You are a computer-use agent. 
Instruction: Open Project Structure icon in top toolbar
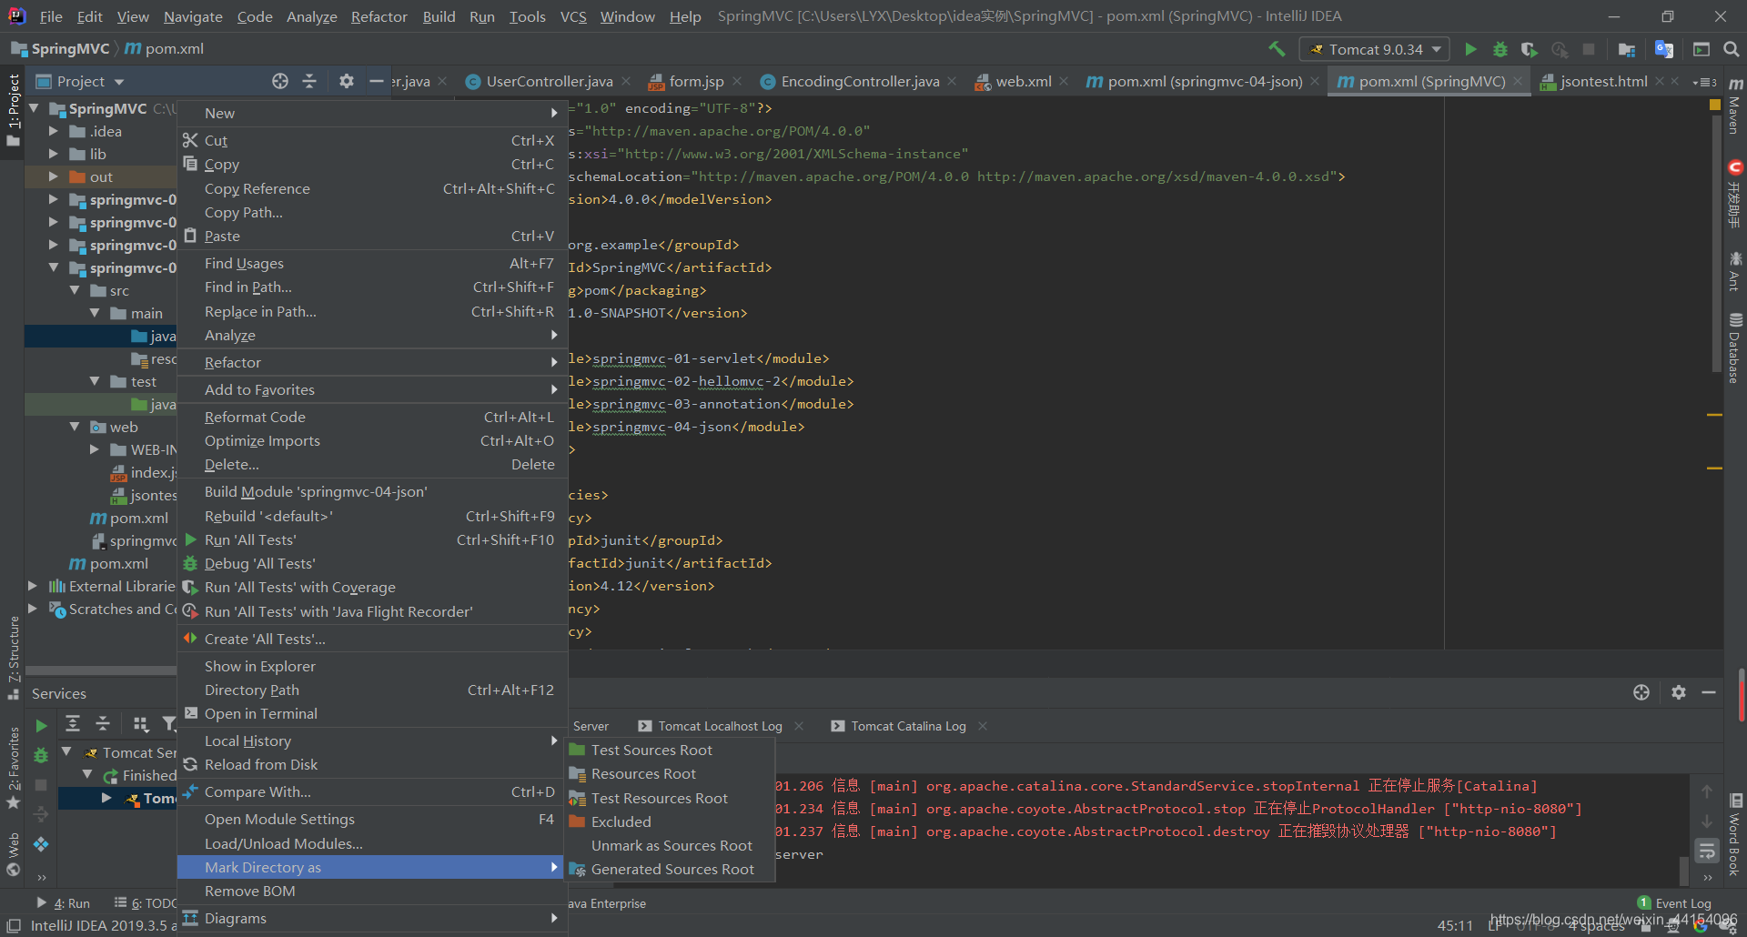pyautogui.click(x=1627, y=49)
